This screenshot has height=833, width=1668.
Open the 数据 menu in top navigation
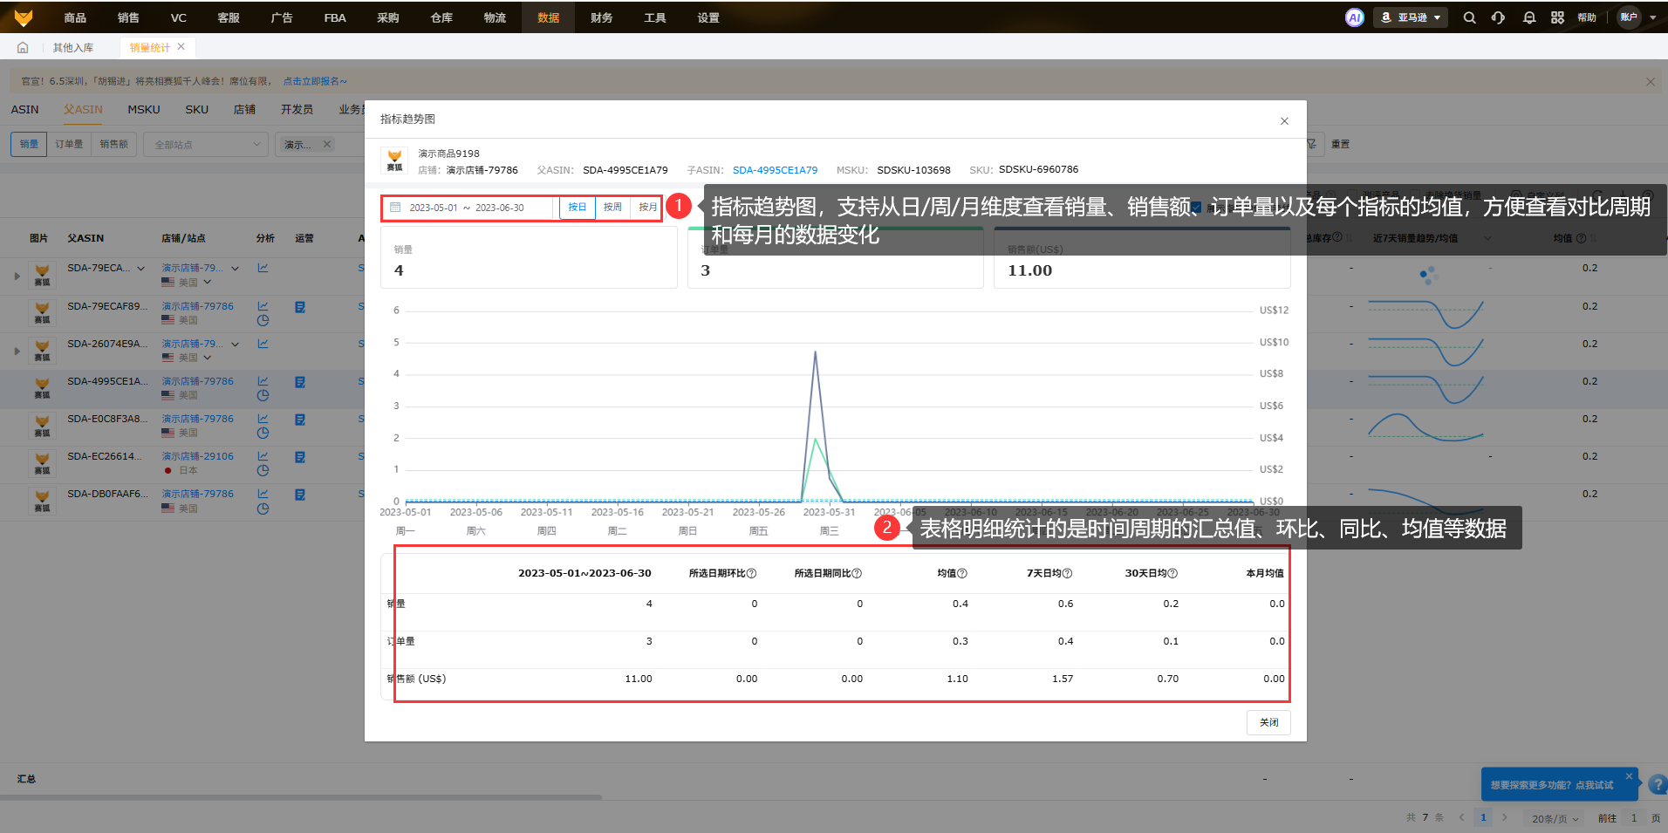[548, 17]
